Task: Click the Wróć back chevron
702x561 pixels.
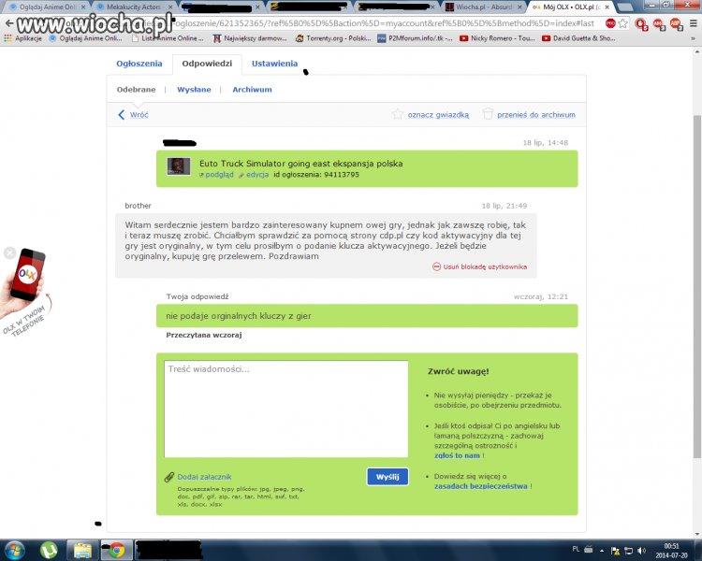Action: (122, 114)
